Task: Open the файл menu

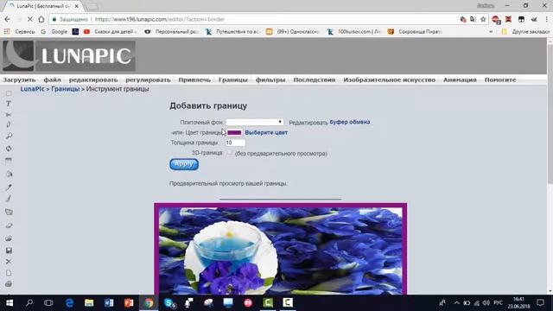Action: tap(52, 79)
